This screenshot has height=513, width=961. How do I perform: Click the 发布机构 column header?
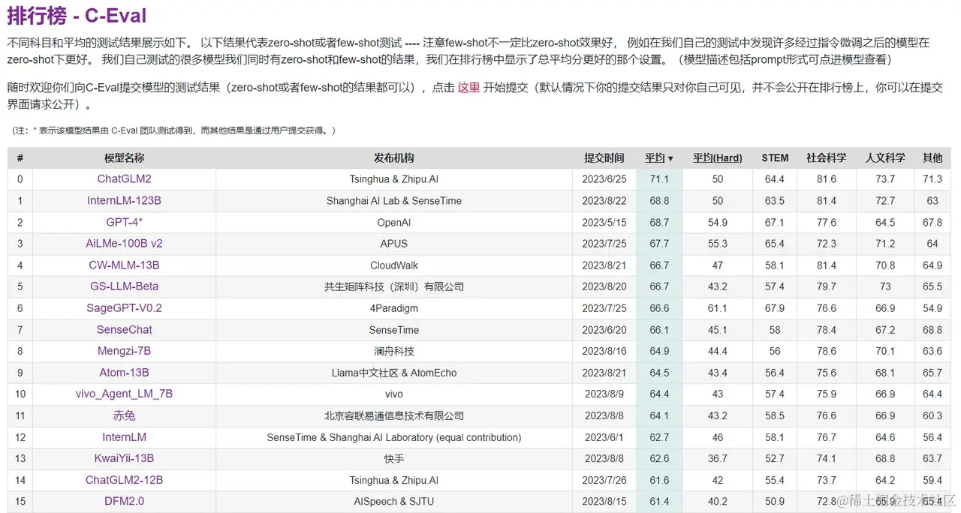coord(394,158)
